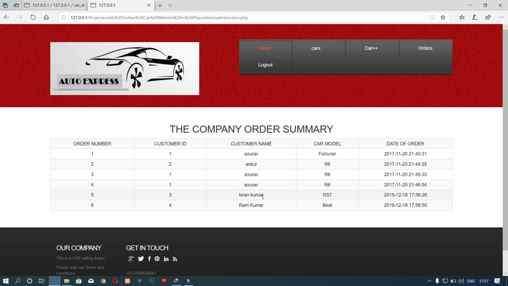Click the Google Plus social icon

[x=131, y=259]
